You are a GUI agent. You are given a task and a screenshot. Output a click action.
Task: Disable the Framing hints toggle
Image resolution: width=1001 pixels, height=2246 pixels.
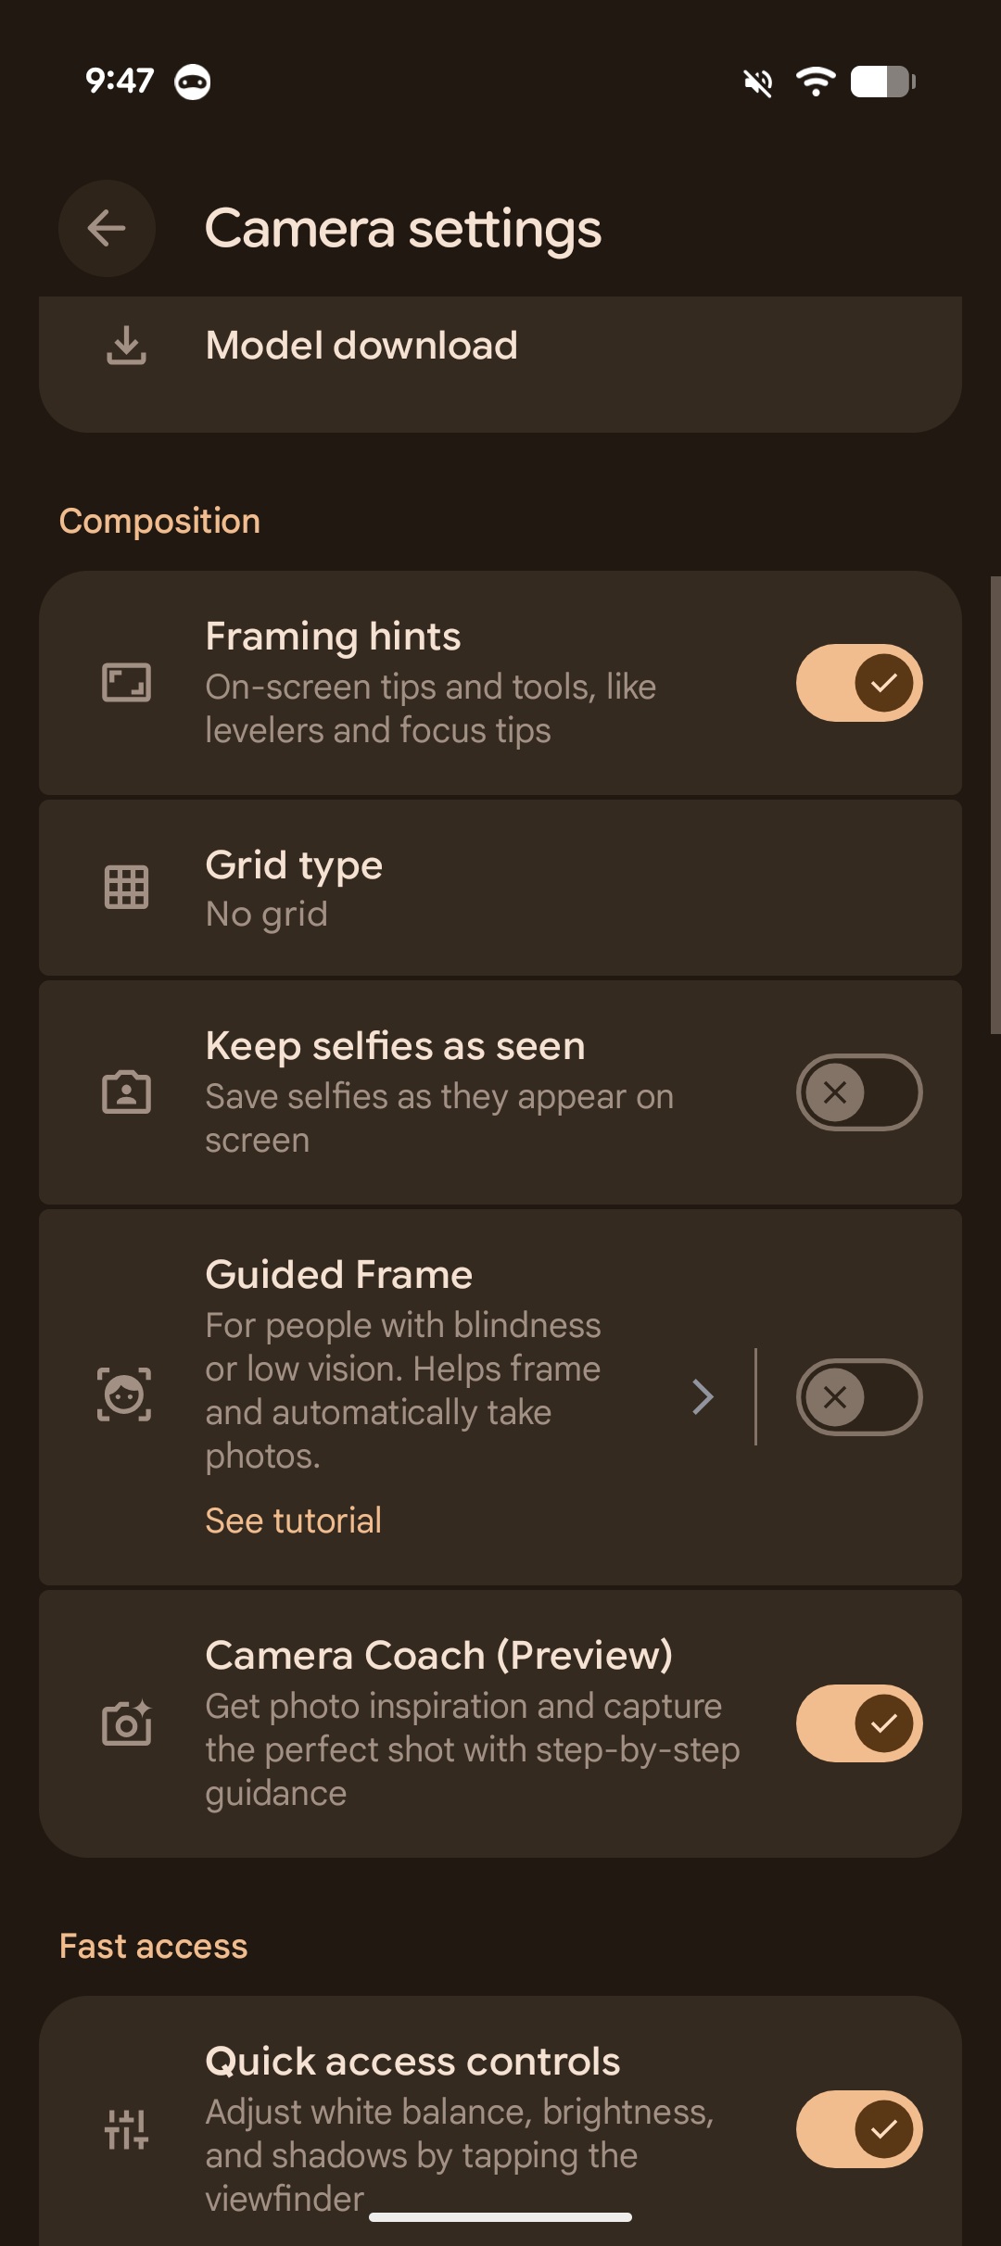tap(859, 683)
